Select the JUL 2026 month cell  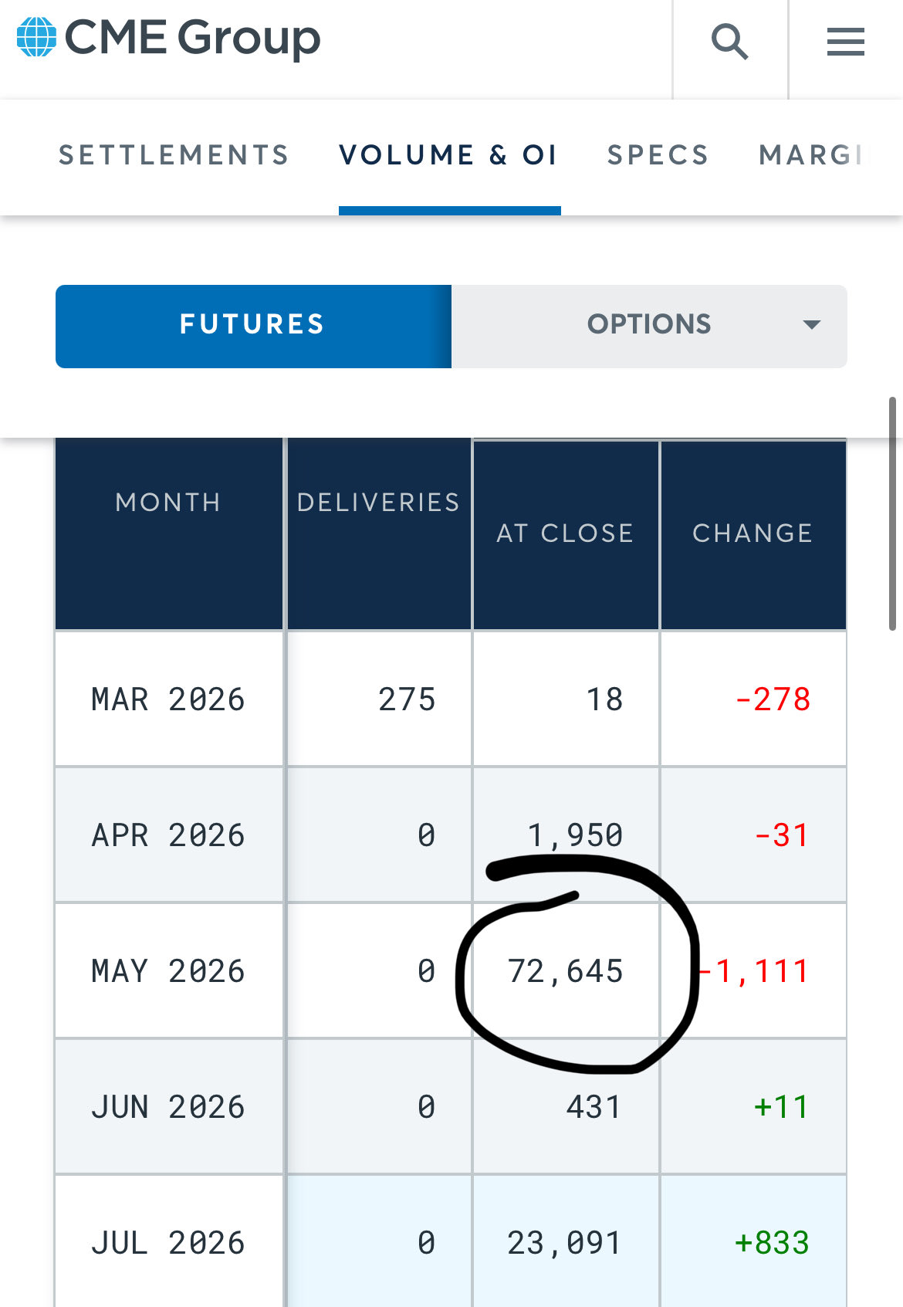point(168,1243)
